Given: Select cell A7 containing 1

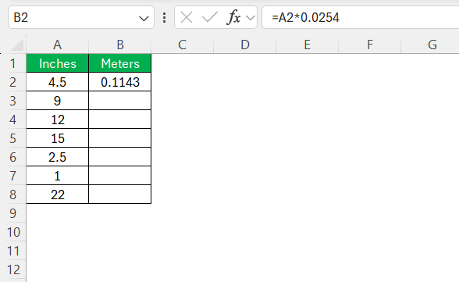Looking at the screenshot, I should [58, 176].
